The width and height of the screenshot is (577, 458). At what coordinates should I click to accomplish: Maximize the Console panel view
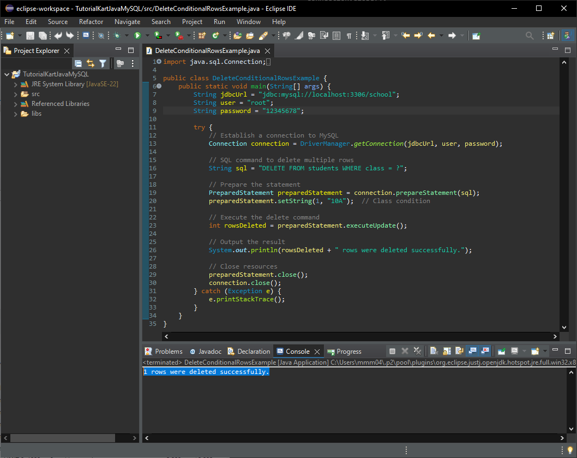pos(567,350)
